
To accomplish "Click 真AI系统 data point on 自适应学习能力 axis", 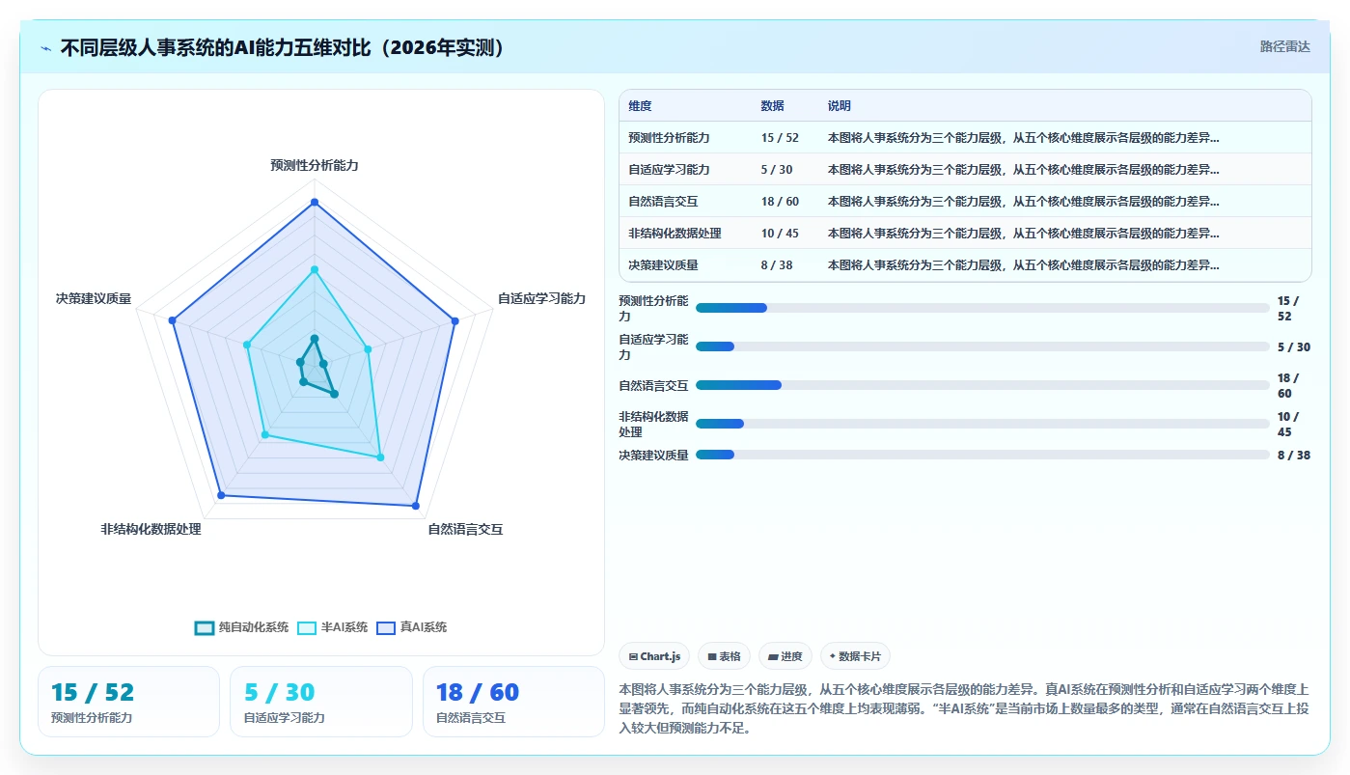I will [455, 319].
